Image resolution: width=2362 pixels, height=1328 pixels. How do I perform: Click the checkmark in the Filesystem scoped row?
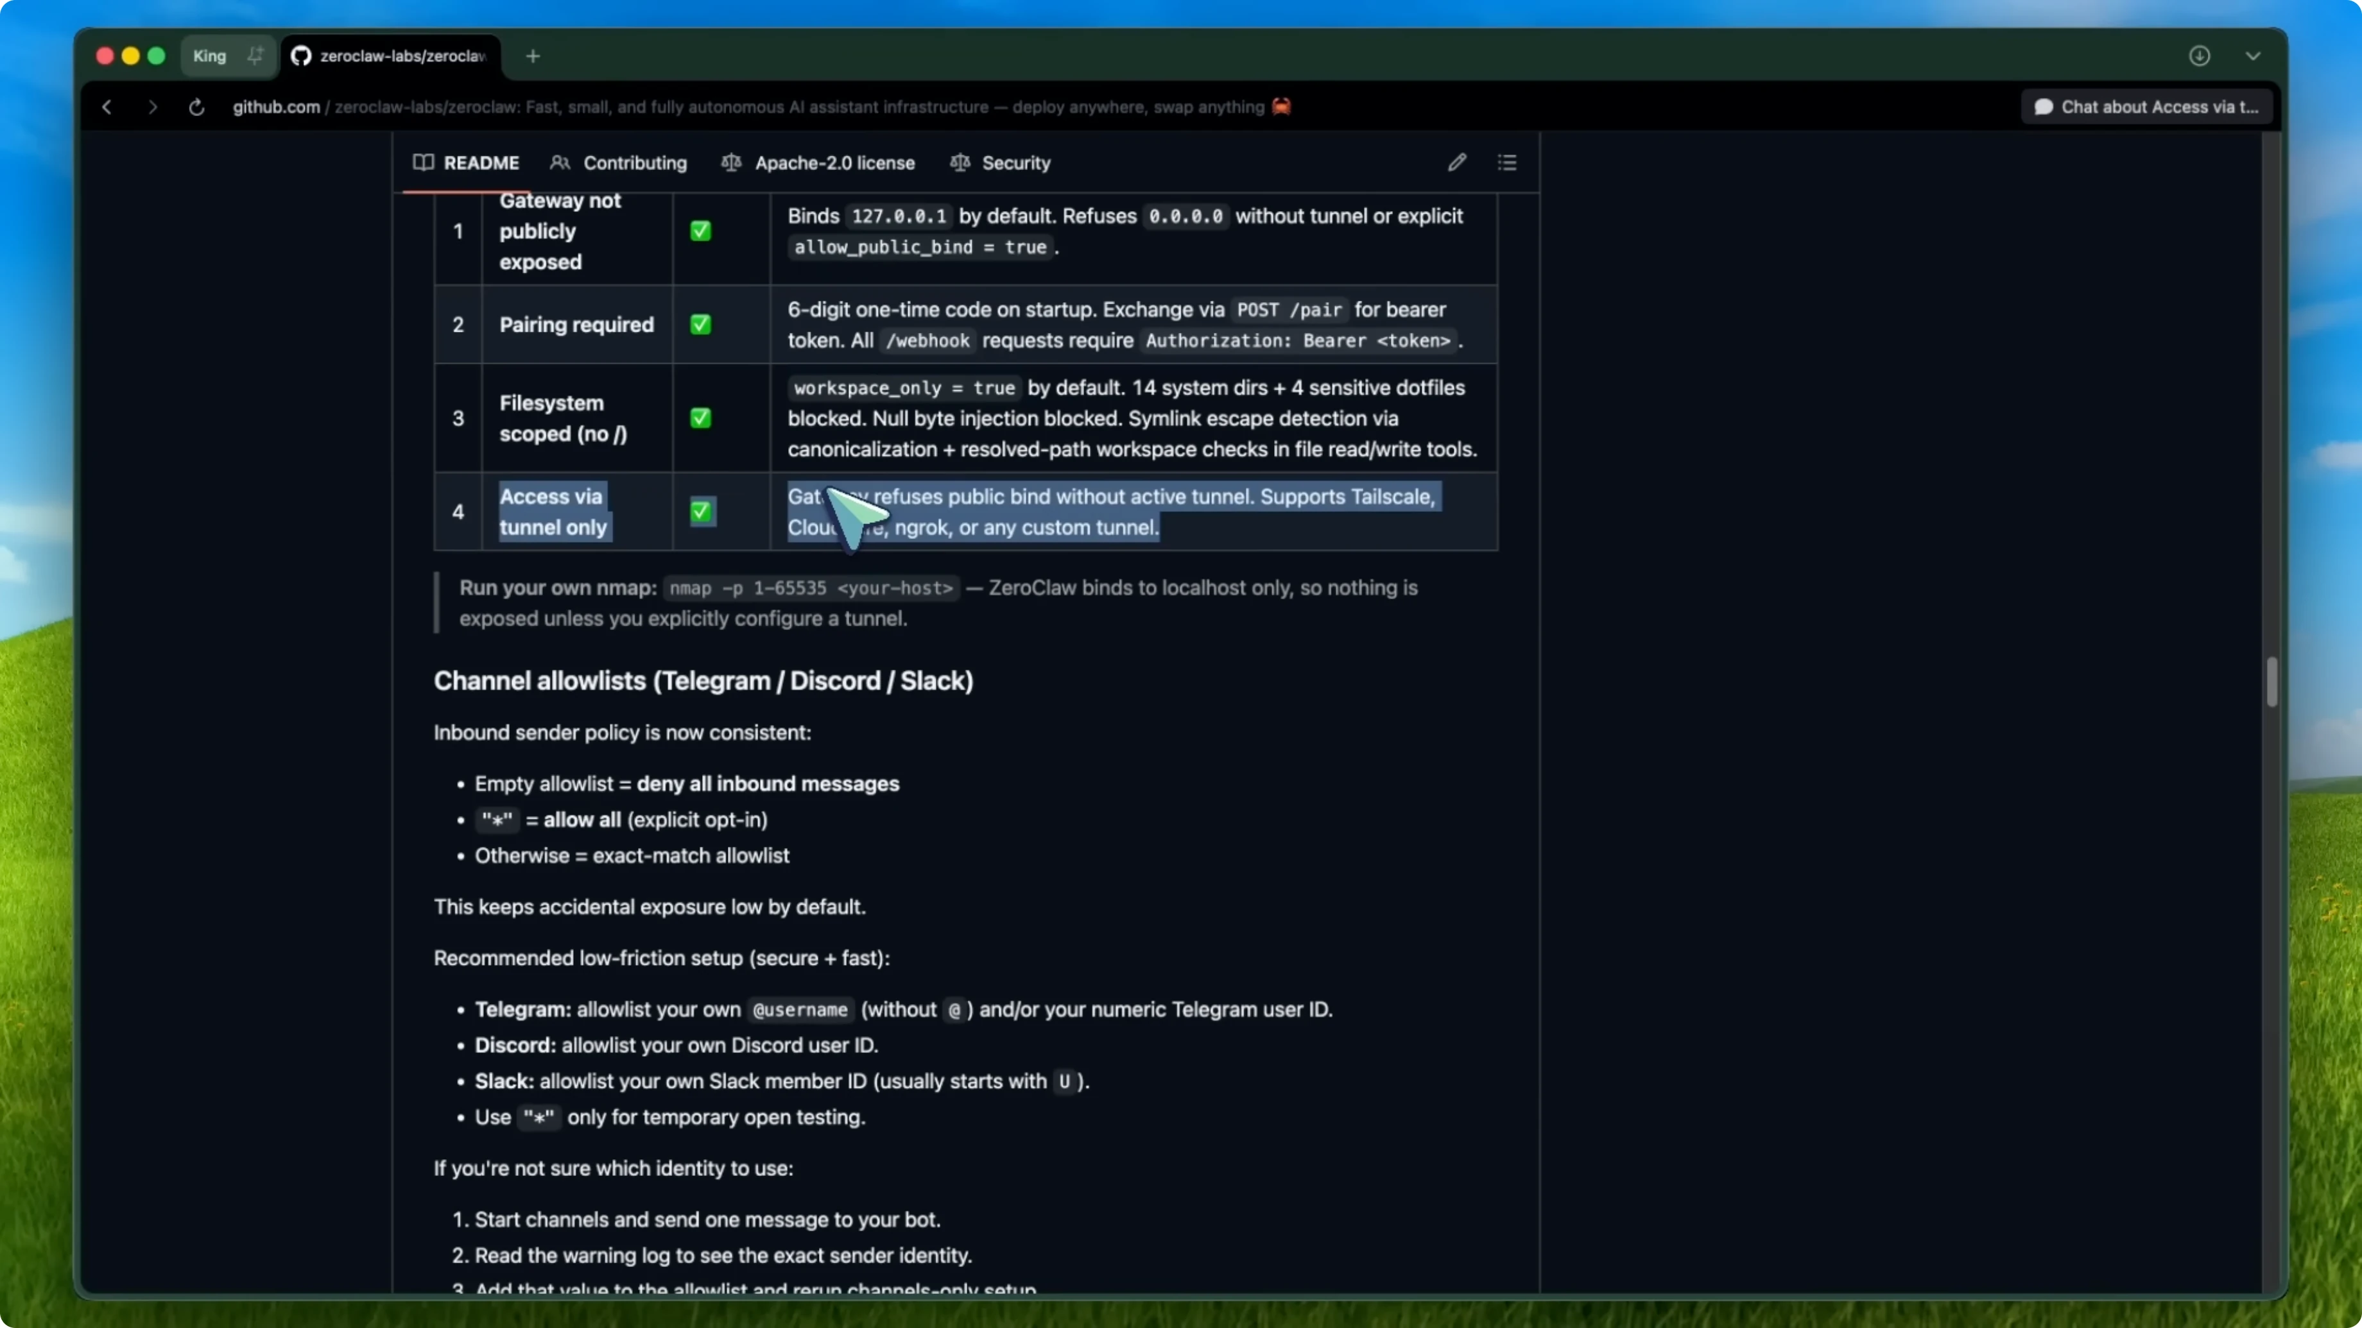pyautogui.click(x=700, y=418)
